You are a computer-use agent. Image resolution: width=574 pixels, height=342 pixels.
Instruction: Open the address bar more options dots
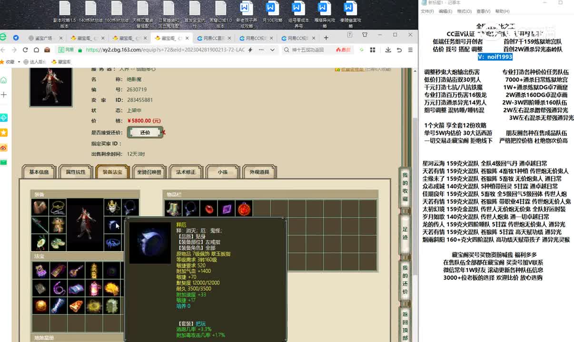point(262,50)
